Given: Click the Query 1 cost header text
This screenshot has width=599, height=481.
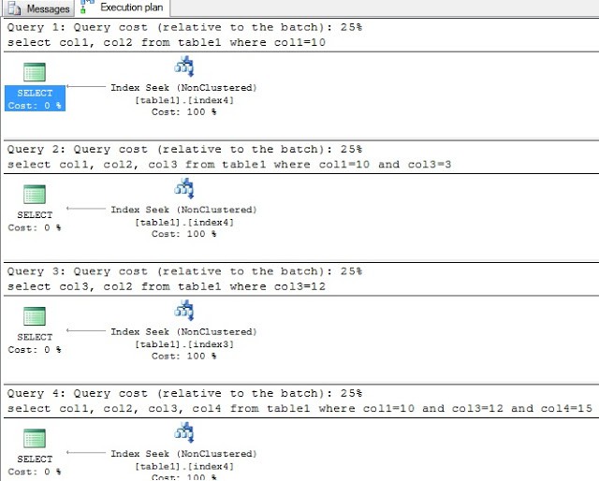Looking at the screenshot, I should [184, 28].
